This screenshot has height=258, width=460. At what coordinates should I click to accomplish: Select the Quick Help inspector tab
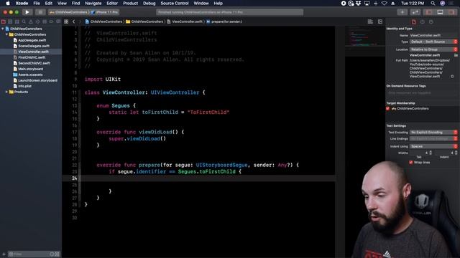(x=431, y=22)
